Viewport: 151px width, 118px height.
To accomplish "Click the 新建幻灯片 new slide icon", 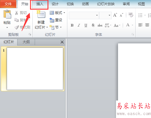I will pos(41,14).
